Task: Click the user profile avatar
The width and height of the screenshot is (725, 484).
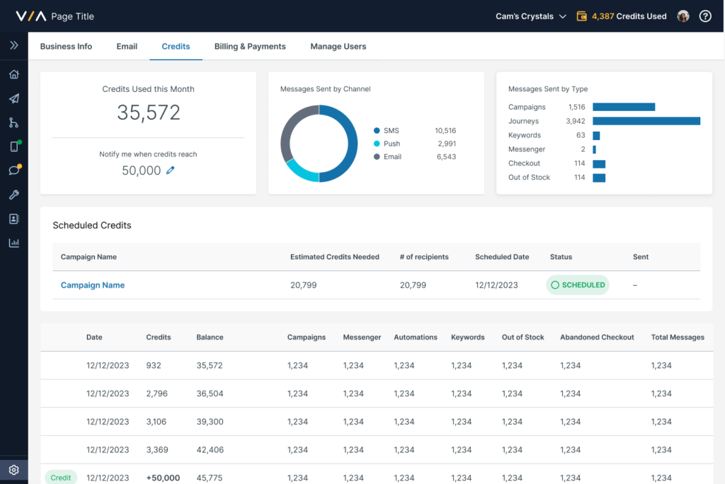Action: pos(683,16)
